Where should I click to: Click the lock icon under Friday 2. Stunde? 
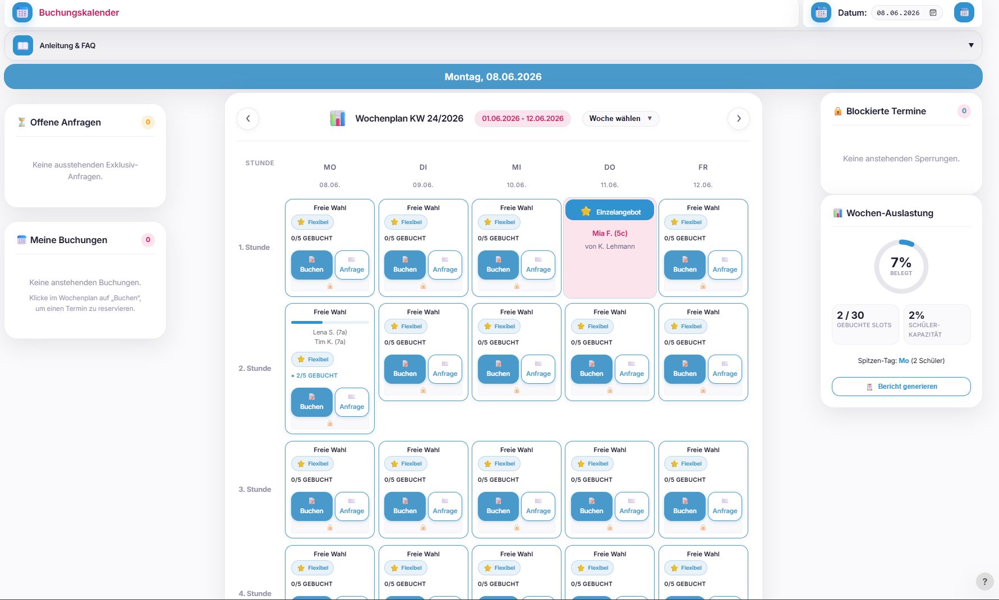(x=703, y=390)
